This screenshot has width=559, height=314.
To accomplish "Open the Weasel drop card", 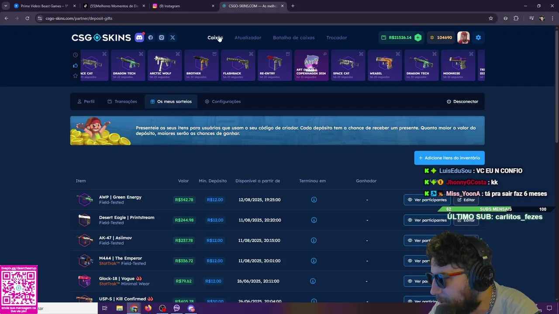I will (385, 65).
